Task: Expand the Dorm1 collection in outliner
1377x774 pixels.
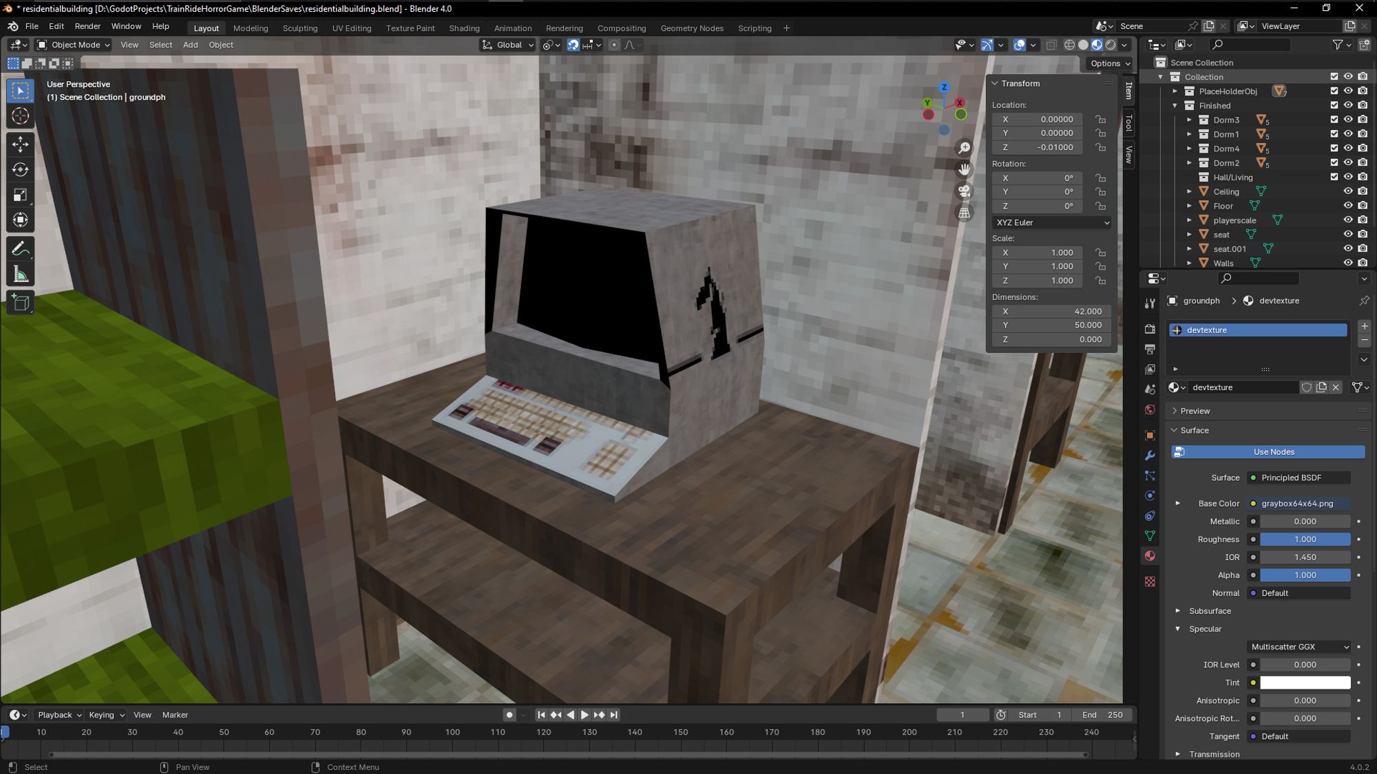Action: point(1189,134)
